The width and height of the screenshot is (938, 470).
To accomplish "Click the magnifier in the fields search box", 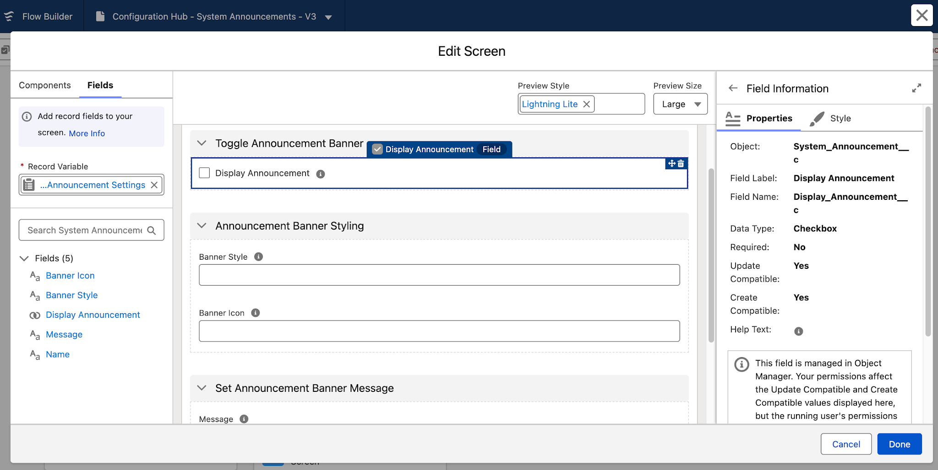I will [152, 230].
